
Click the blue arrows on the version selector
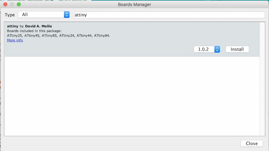point(217,49)
